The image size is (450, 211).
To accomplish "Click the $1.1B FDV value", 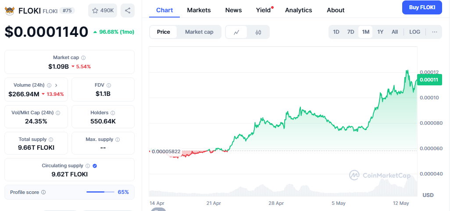I will [x=103, y=94].
